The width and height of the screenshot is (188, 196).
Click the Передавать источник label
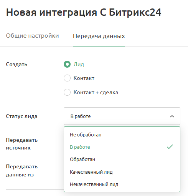click(x=22, y=144)
